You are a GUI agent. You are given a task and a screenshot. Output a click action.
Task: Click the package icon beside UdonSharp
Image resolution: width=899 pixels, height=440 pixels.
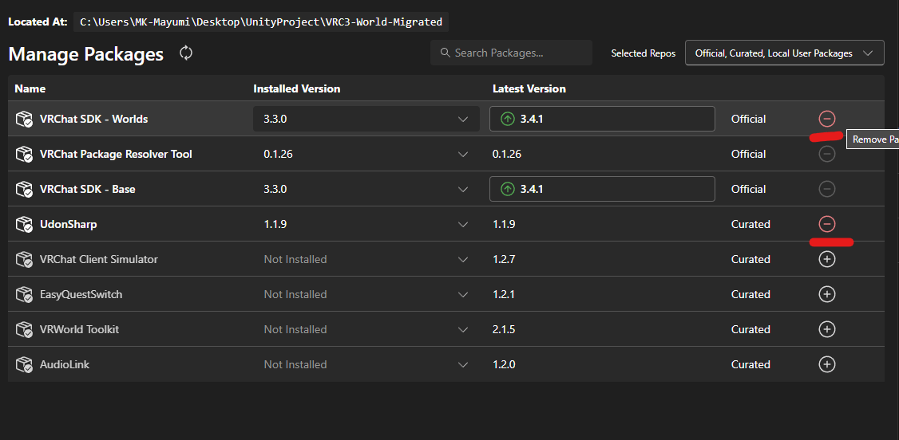23,224
